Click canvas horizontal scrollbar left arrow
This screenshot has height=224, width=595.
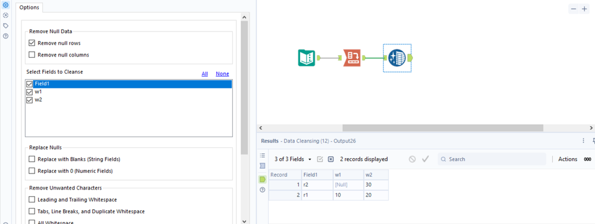[260, 128]
